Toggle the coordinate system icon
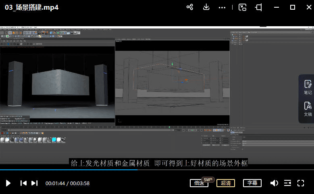This screenshot has height=194, width=314. (x=35, y=33)
